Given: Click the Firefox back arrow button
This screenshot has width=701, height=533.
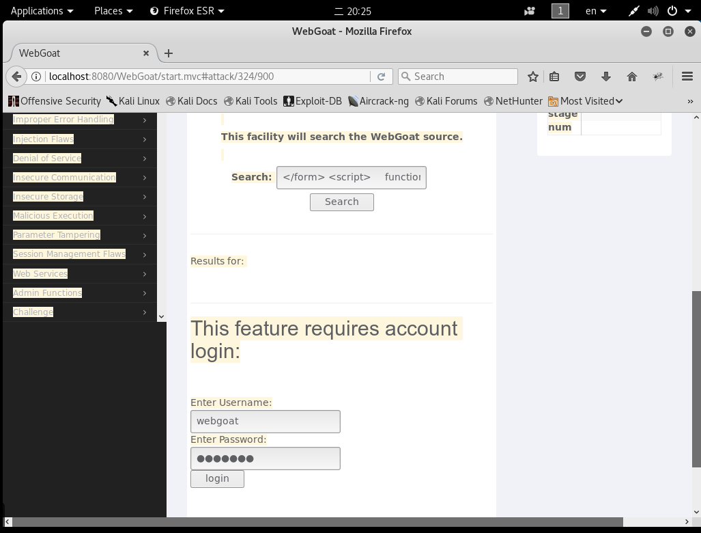Looking at the screenshot, I should (16, 77).
